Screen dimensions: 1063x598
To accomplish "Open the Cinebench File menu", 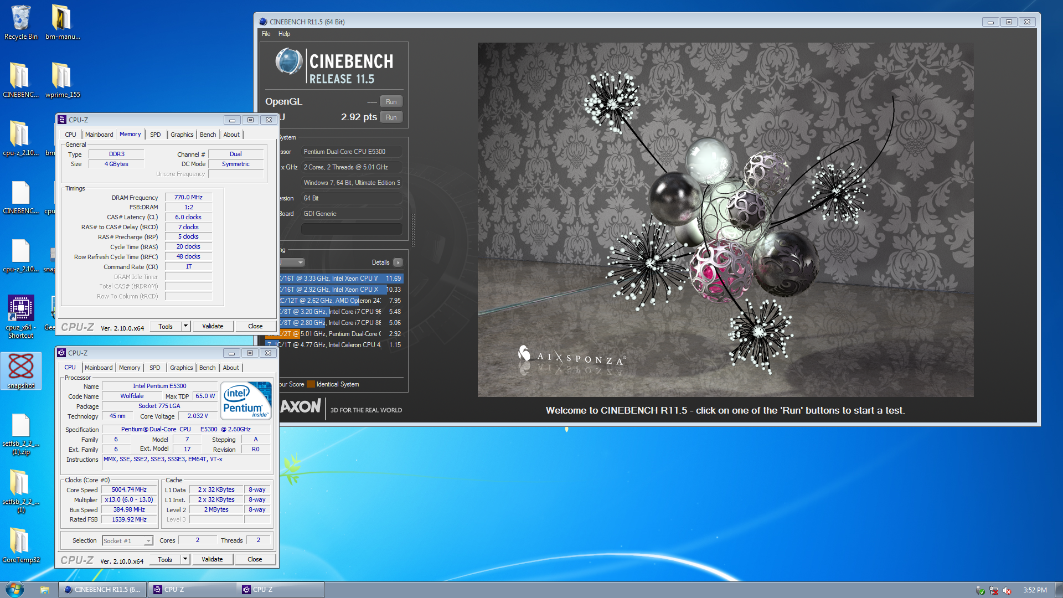I will [x=266, y=34].
